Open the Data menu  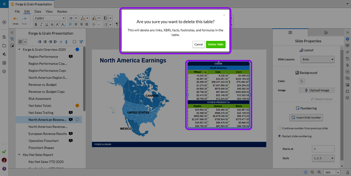[x=38, y=12]
